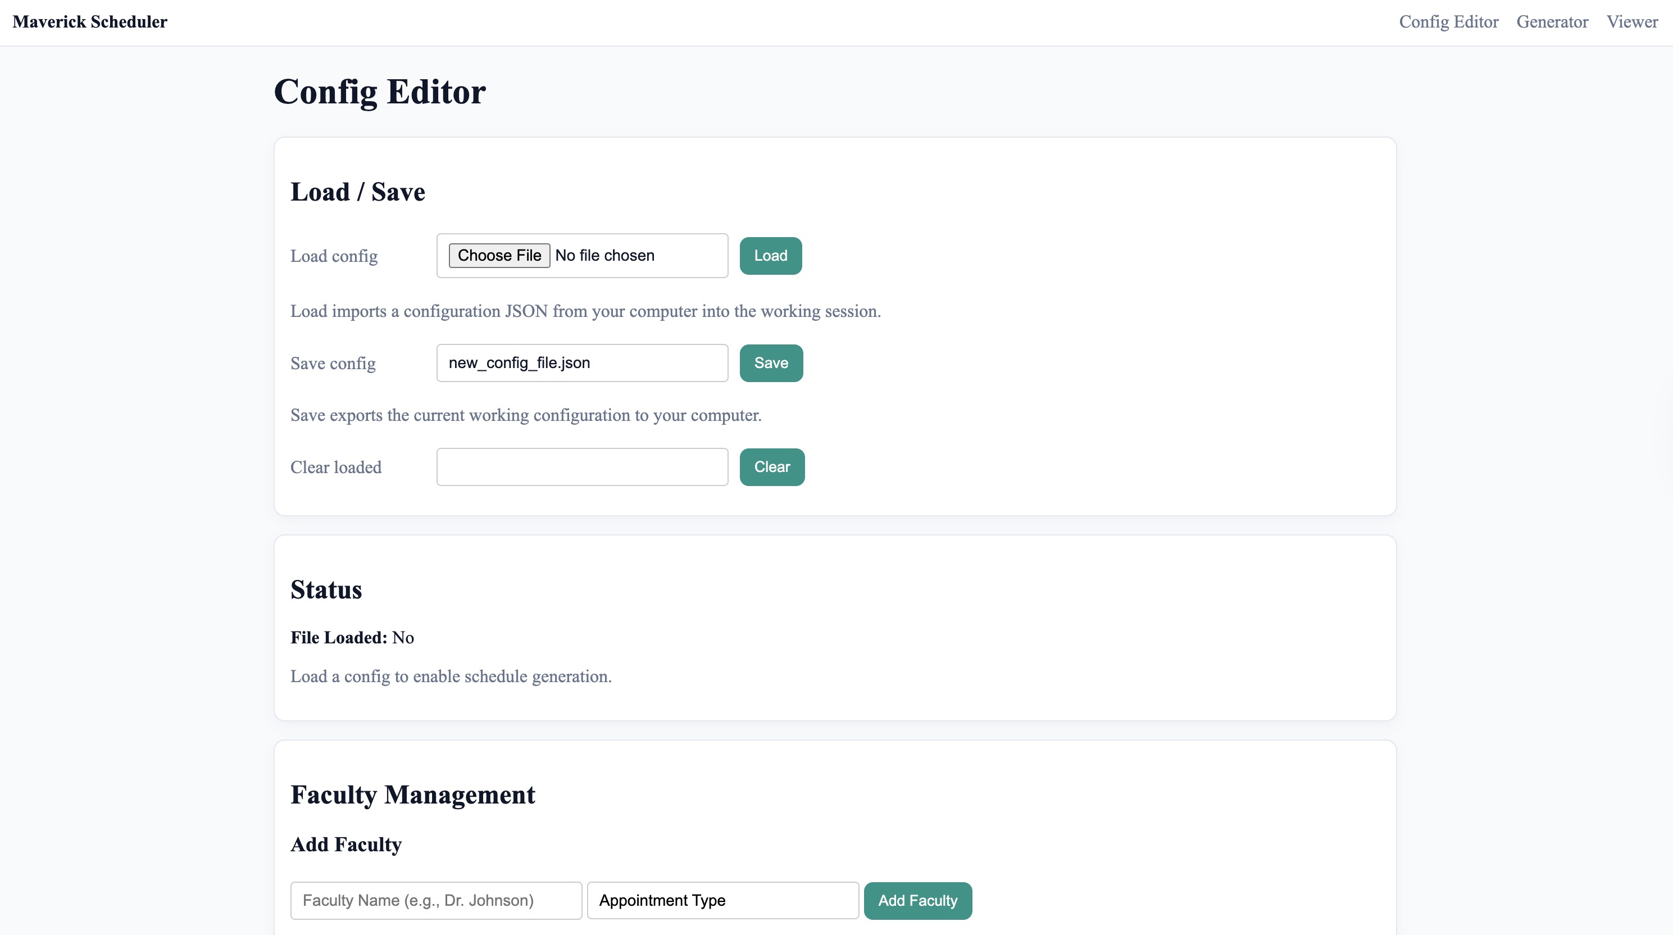This screenshot has width=1673, height=935.
Task: Switch to the Viewer page
Action: pos(1631,21)
